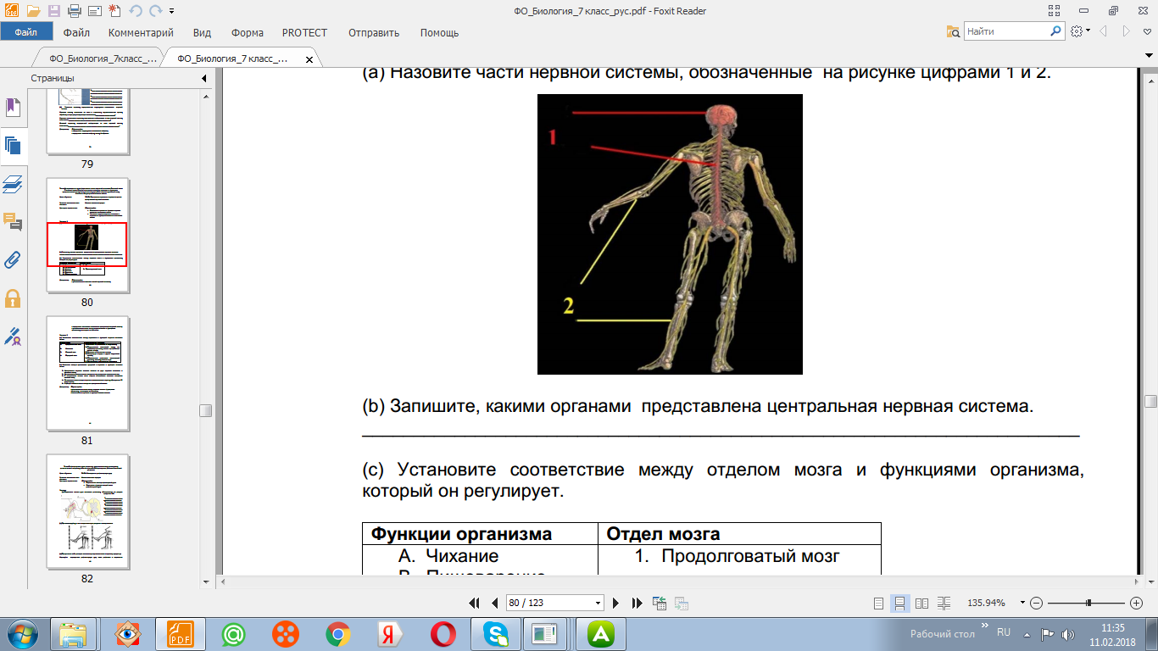Show the Comments panel in the sidebar
Screen dimensions: 1158x651
coord(13,222)
